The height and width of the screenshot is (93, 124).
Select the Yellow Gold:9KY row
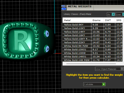click(93, 25)
